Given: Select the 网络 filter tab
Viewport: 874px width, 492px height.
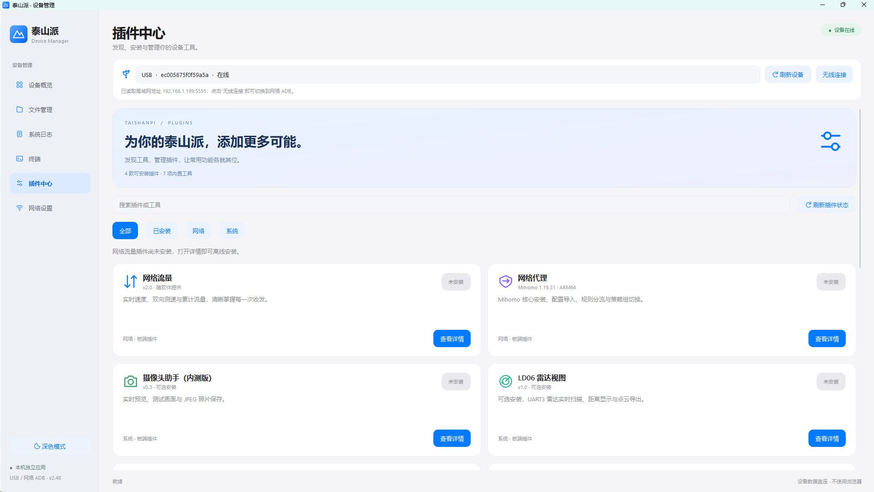Looking at the screenshot, I should click(198, 231).
